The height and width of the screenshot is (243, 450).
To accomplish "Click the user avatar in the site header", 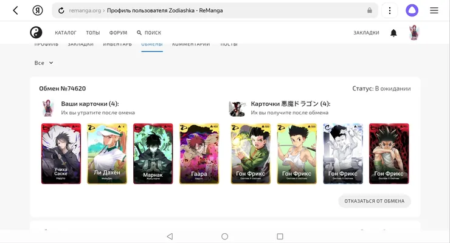I will [414, 32].
